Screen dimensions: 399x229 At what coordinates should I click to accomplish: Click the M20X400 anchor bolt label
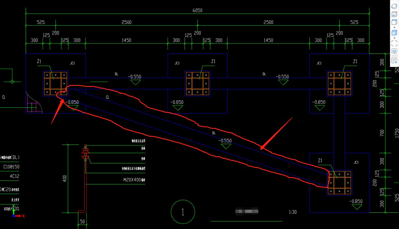[x=134, y=180]
